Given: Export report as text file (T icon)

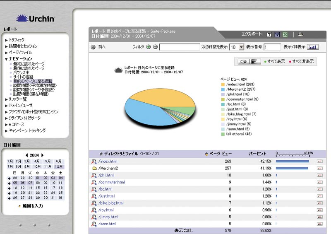Looking at the screenshot, I should (269, 34).
